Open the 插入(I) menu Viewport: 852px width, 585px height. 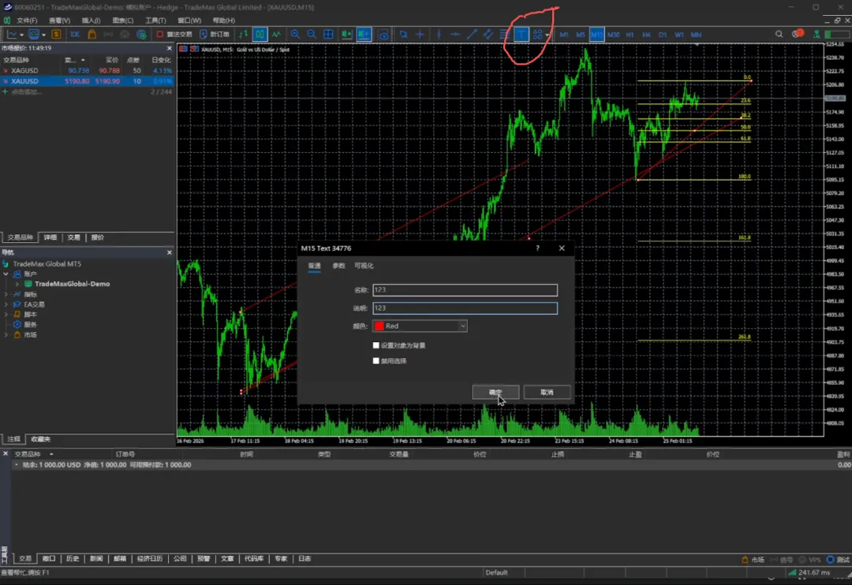point(91,20)
